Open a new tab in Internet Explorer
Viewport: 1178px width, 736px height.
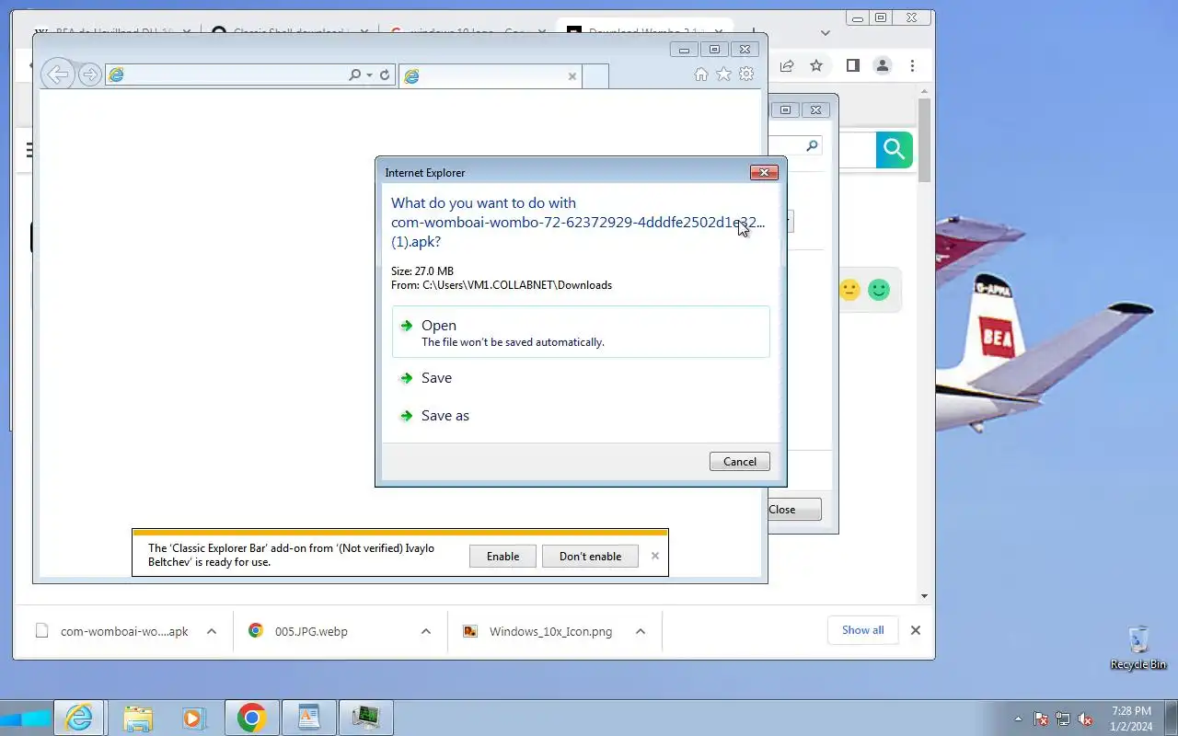tap(595, 76)
